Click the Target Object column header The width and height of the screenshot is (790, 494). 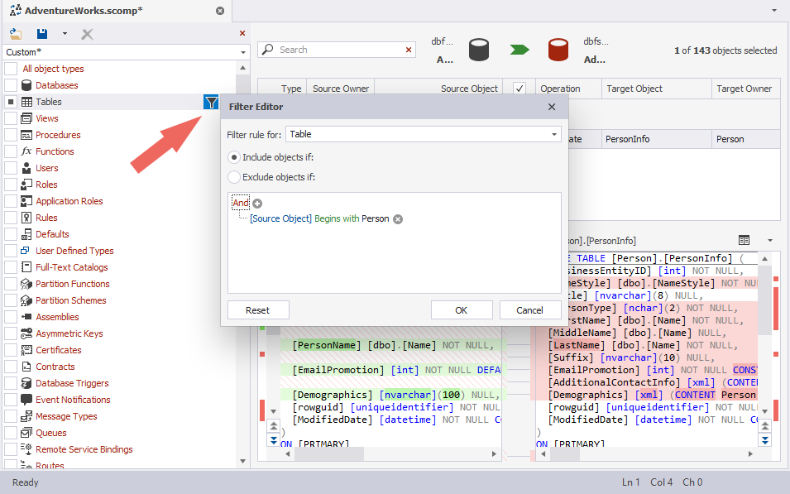657,89
